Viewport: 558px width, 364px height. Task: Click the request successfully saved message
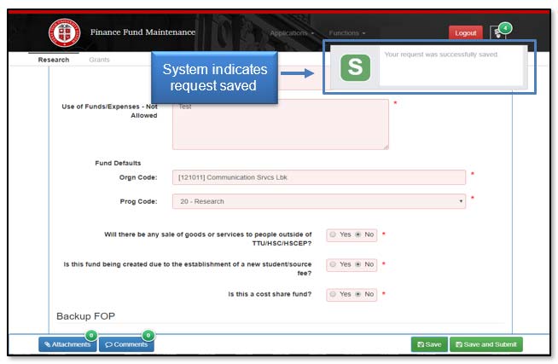coord(441,55)
